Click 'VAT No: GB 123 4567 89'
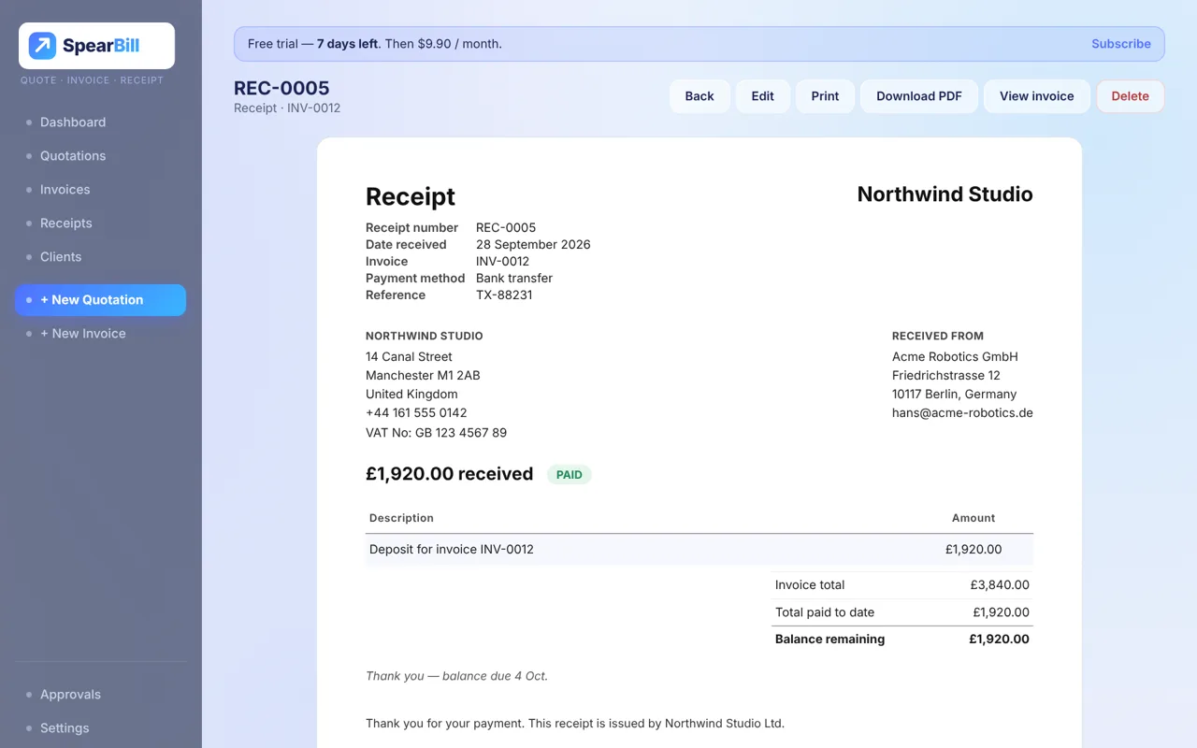The image size is (1197, 748). coord(436,433)
